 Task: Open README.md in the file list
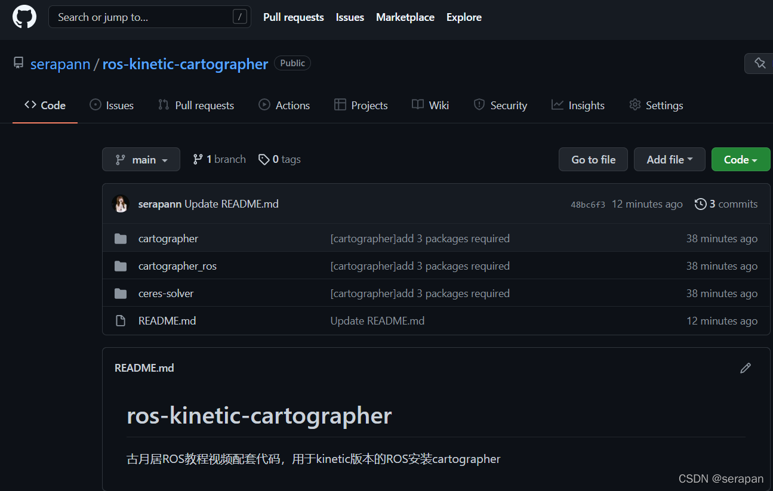(167, 321)
